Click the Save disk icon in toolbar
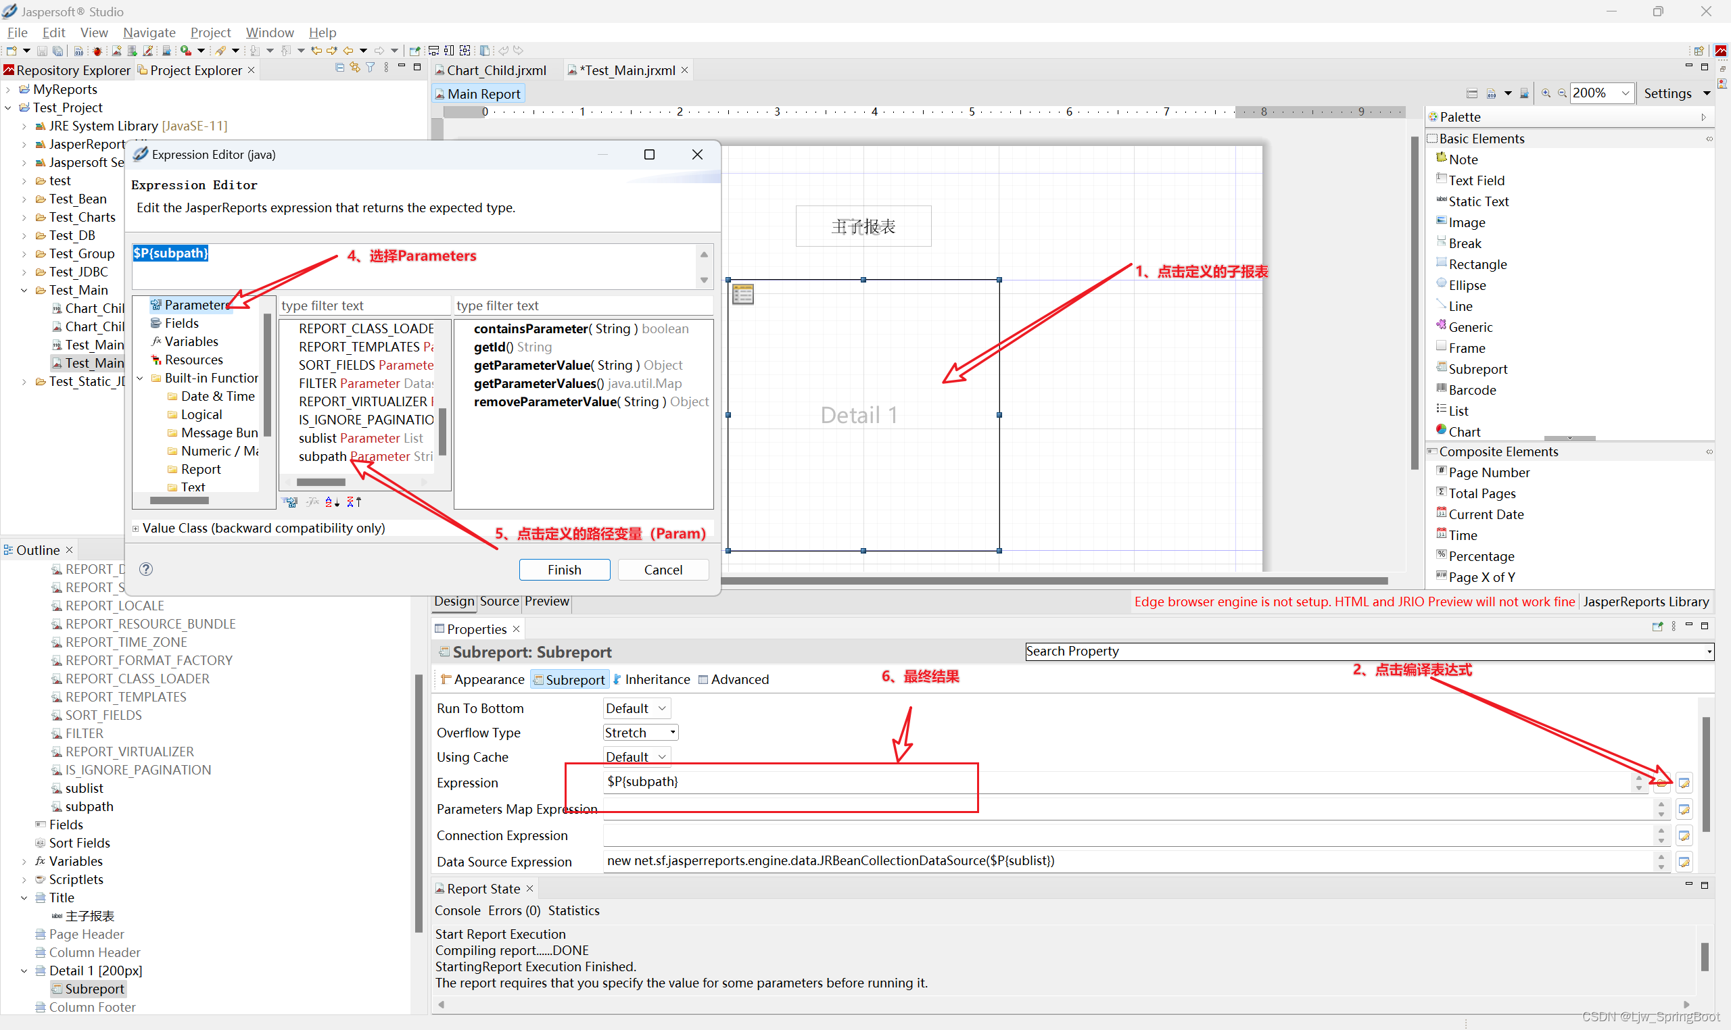This screenshot has width=1731, height=1030. click(42, 51)
